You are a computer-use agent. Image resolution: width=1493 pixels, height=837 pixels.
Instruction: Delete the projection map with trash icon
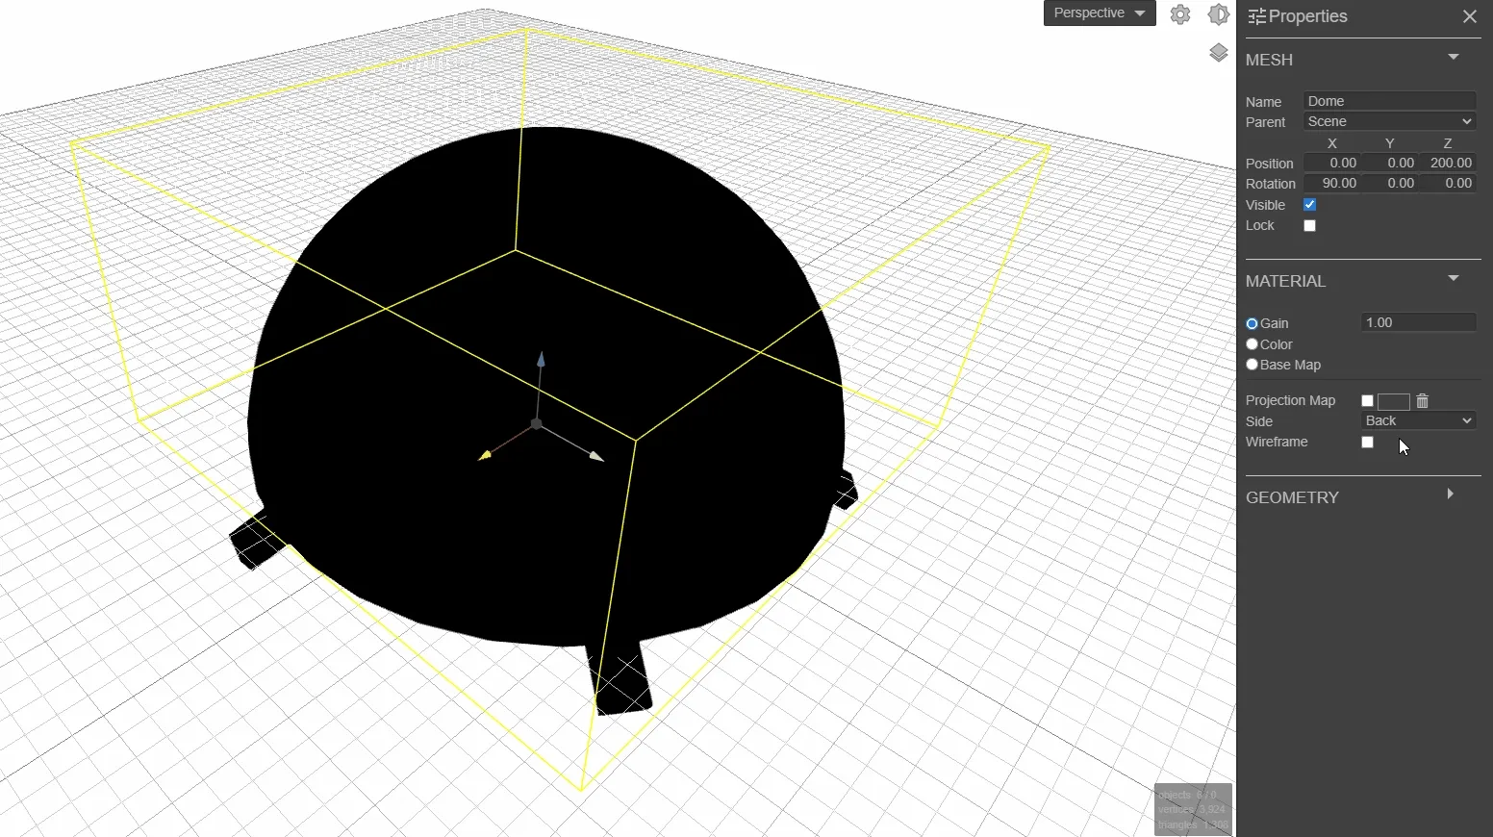tap(1423, 401)
